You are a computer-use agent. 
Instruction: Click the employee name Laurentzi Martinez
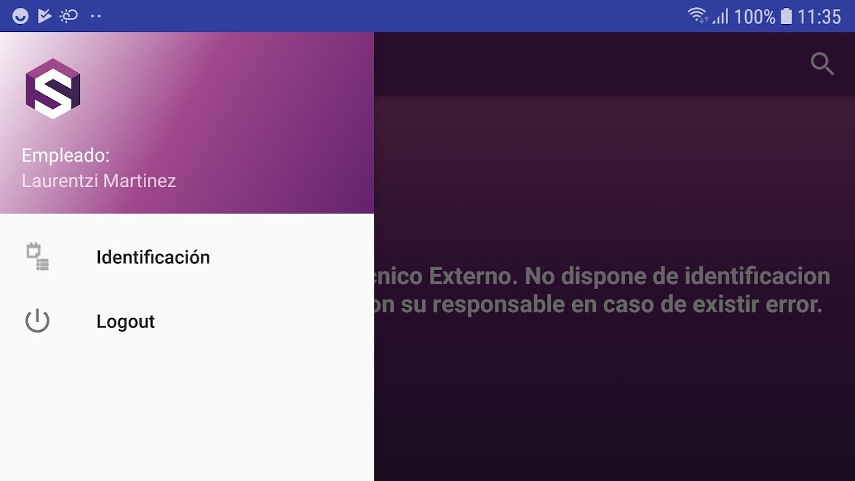(x=99, y=180)
